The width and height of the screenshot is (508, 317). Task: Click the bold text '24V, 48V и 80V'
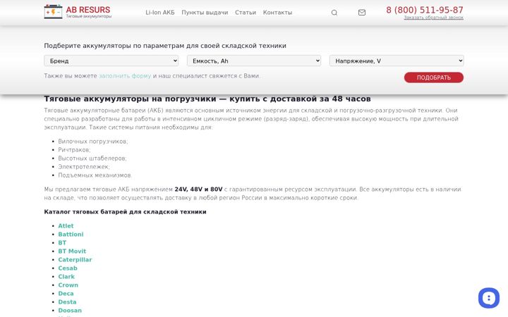(198, 189)
